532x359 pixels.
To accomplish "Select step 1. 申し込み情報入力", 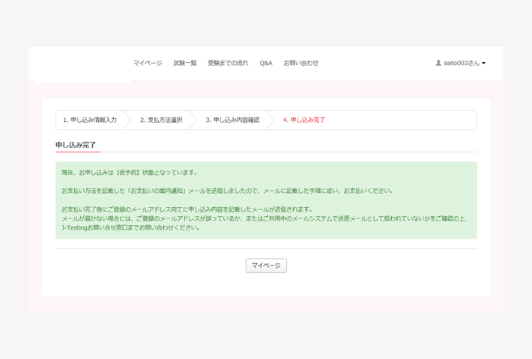I will [x=90, y=120].
